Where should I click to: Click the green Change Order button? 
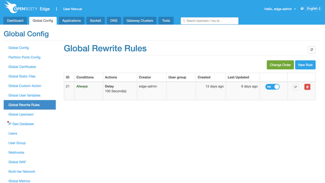(x=280, y=65)
